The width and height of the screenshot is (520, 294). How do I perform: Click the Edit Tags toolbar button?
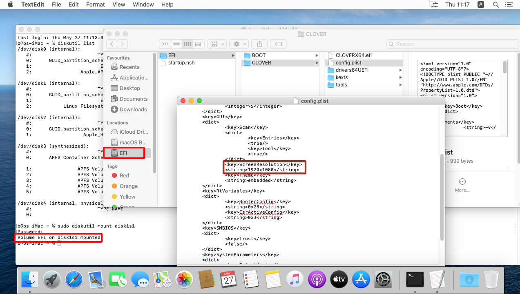point(278,44)
